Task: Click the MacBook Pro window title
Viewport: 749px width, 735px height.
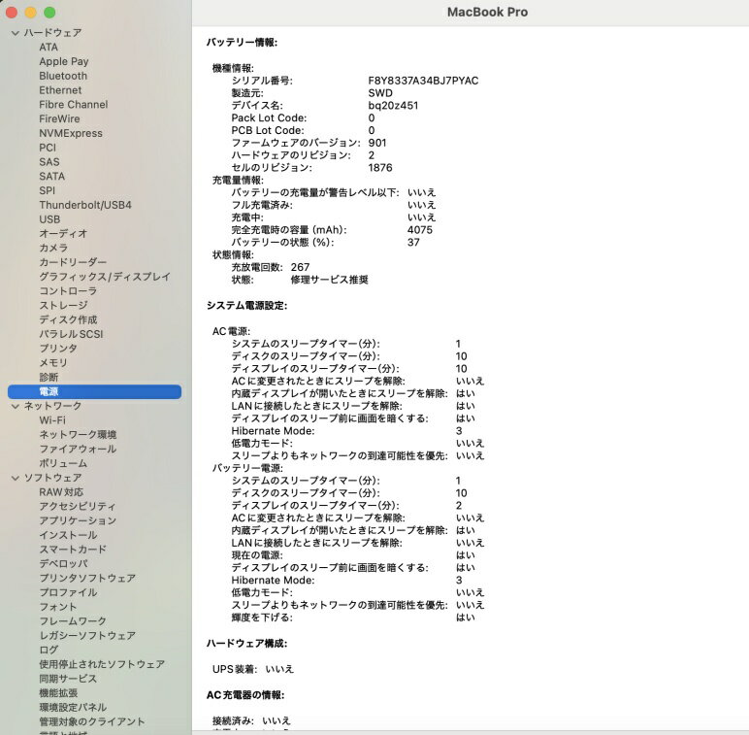Action: (x=487, y=13)
